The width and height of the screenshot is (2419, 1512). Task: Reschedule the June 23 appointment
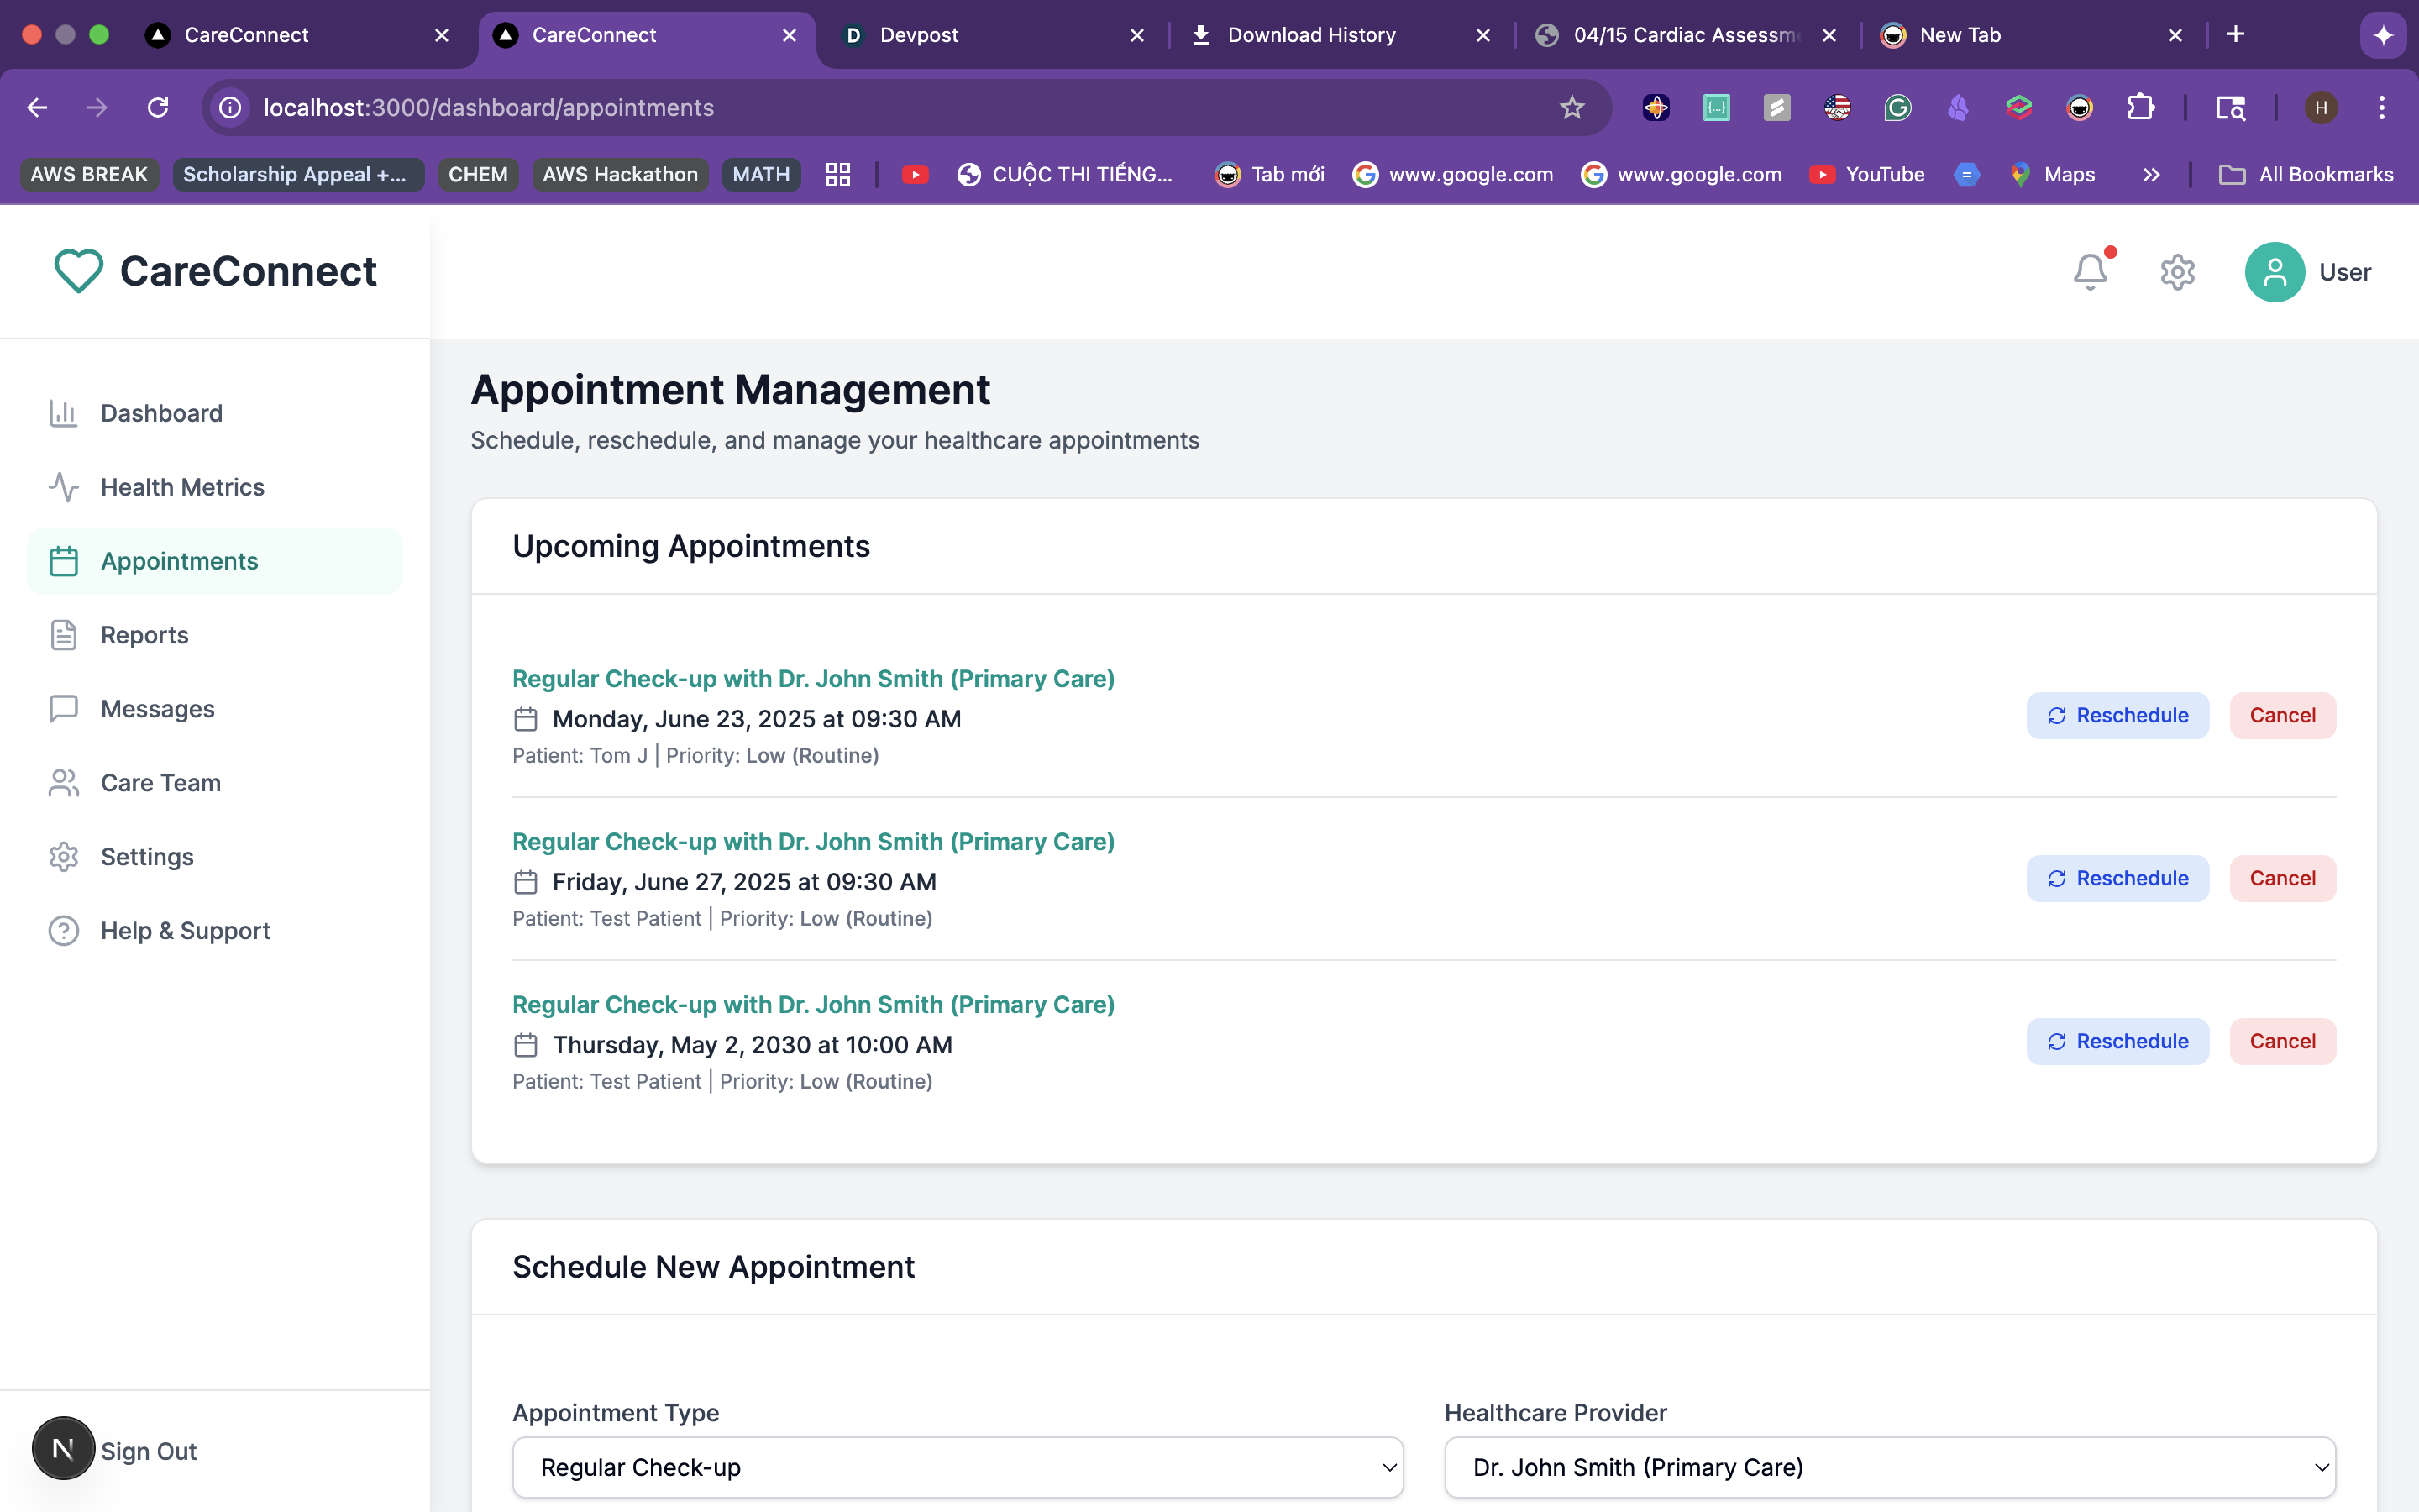[2117, 715]
